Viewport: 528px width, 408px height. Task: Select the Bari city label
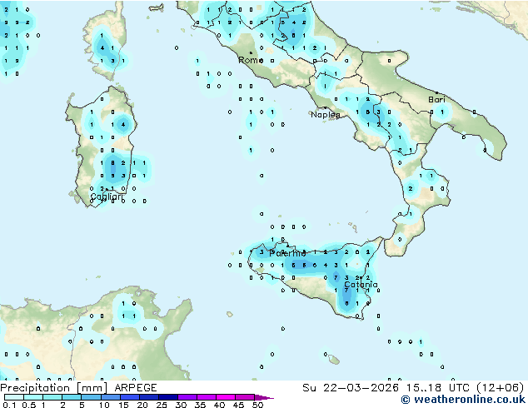pyautogui.click(x=436, y=99)
